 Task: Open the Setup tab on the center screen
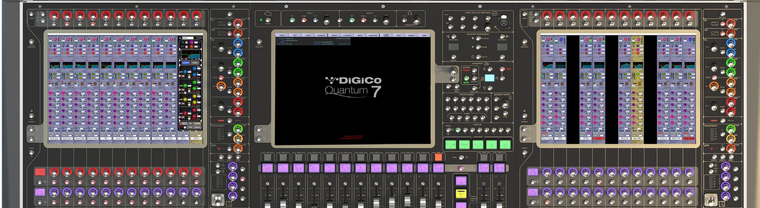pyautogui.click(x=424, y=35)
